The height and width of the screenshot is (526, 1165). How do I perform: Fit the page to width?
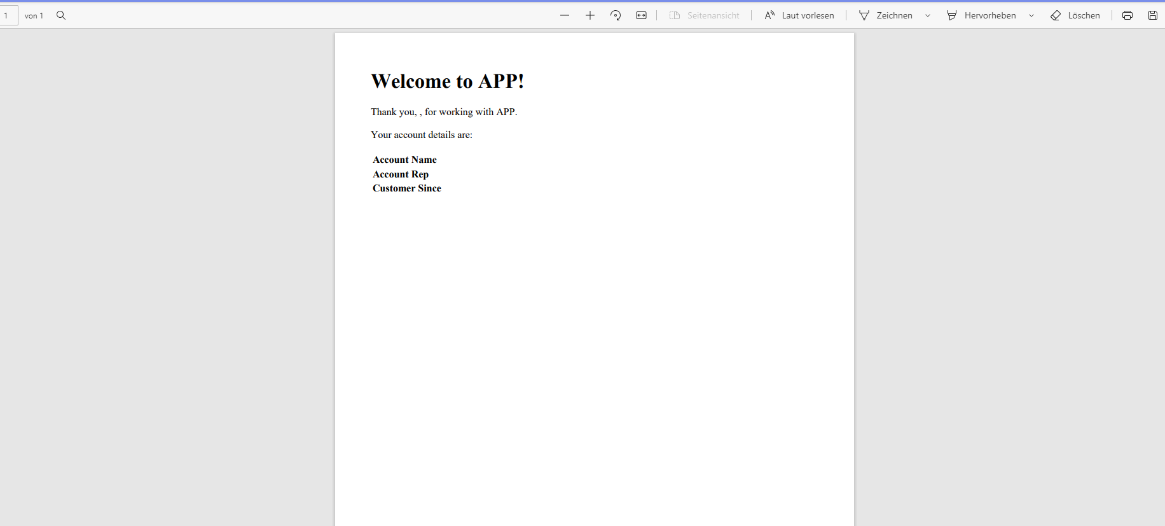click(641, 15)
